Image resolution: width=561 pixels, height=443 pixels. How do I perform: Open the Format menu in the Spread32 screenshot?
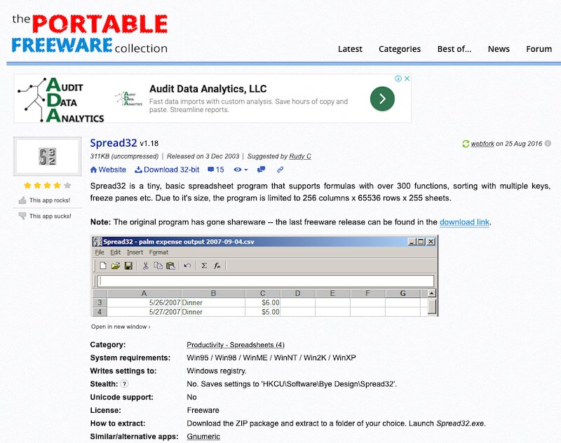pos(158,252)
